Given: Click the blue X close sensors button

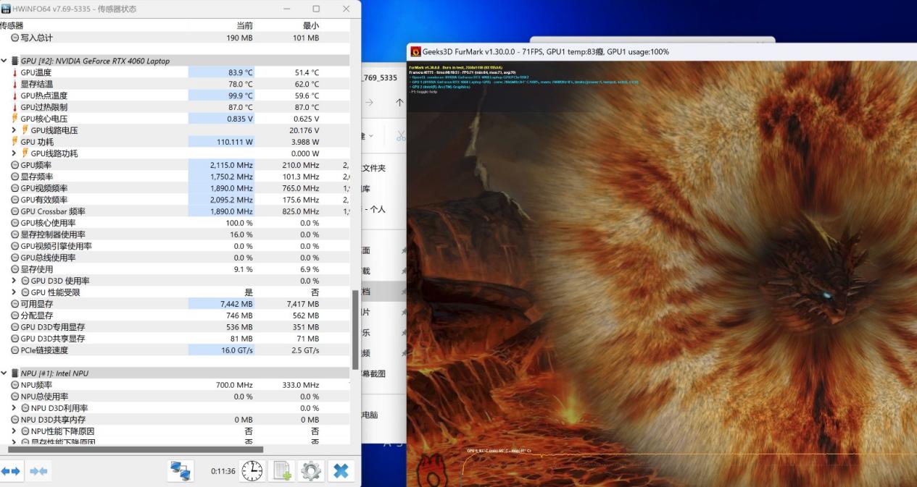Looking at the screenshot, I should click(341, 470).
